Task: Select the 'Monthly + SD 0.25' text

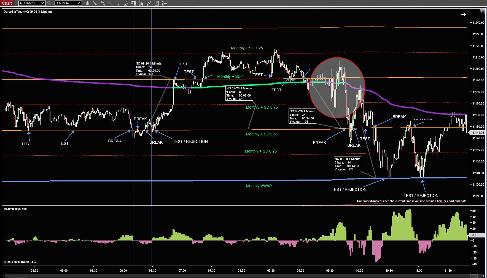Action: [x=261, y=151]
